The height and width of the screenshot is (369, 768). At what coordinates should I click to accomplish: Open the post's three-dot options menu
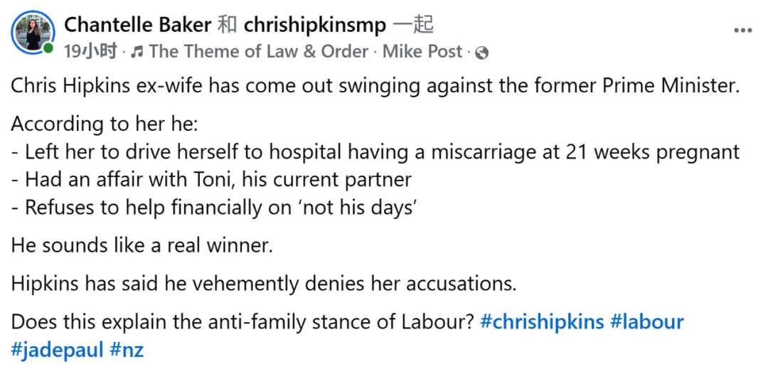[x=742, y=31]
